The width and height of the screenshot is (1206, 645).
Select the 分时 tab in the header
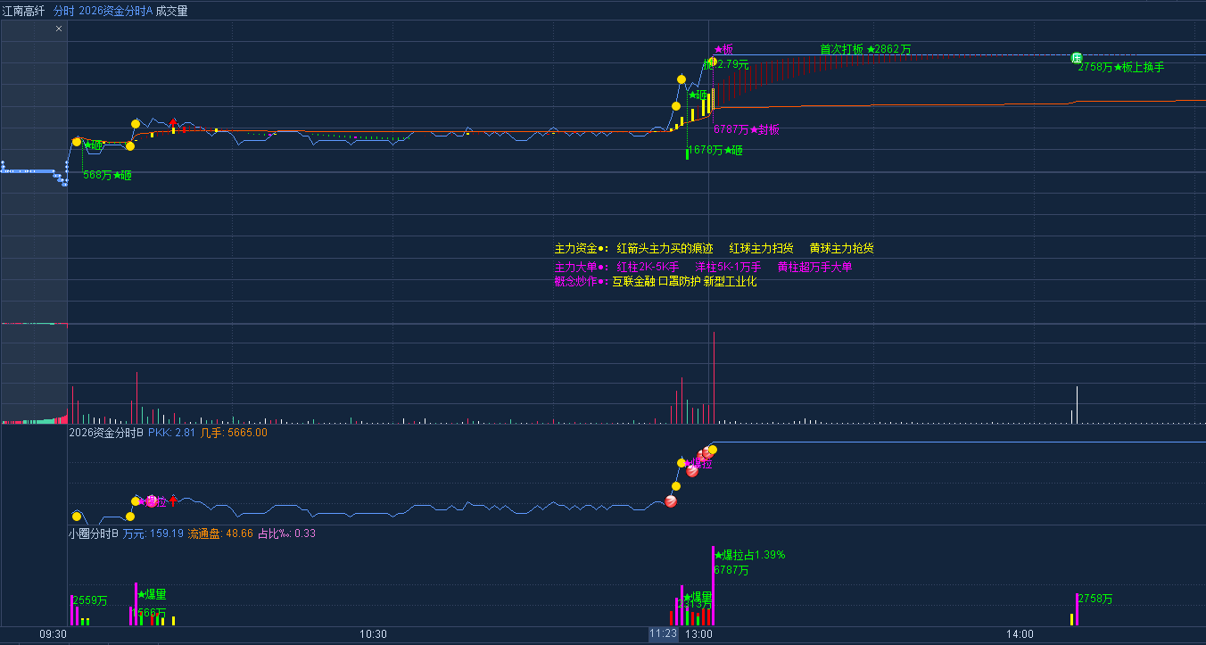pyautogui.click(x=63, y=11)
